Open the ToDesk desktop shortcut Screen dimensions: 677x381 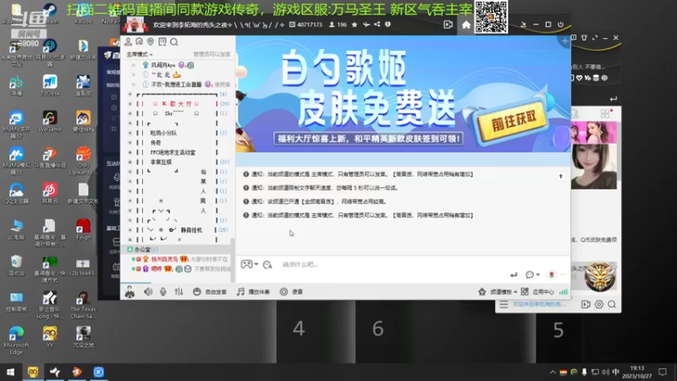[x=49, y=86]
